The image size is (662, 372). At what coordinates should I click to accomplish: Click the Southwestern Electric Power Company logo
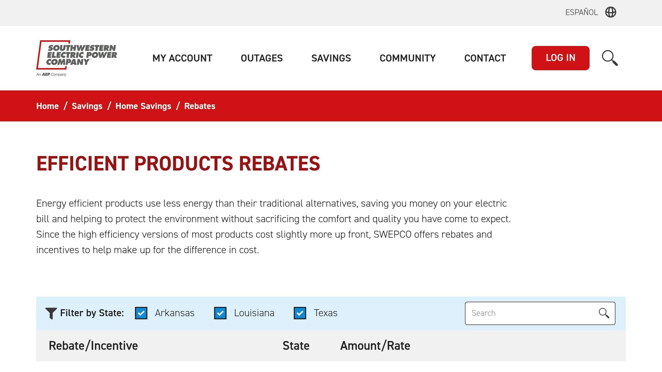coord(77,58)
